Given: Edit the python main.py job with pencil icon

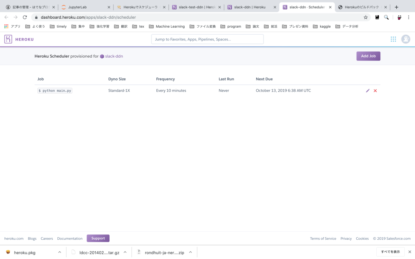Looking at the screenshot, I should (x=368, y=90).
